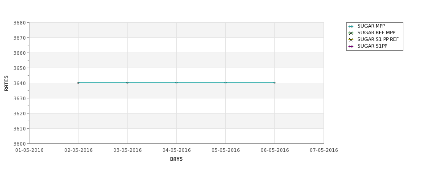435x191 pixels.
Task: Select the data point at 04-05-2016
Action: [176, 83]
